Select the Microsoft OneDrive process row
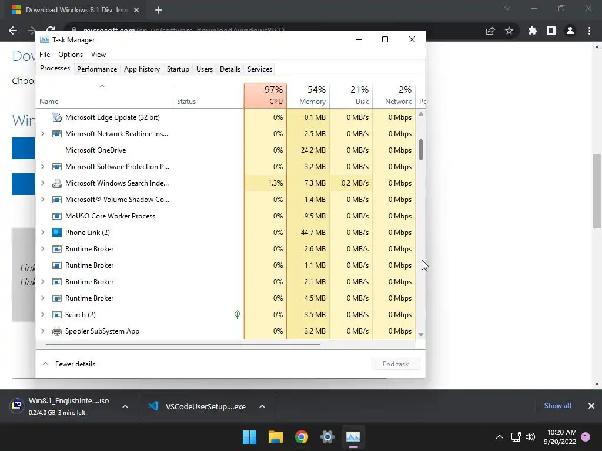The image size is (602, 451). [x=226, y=150]
